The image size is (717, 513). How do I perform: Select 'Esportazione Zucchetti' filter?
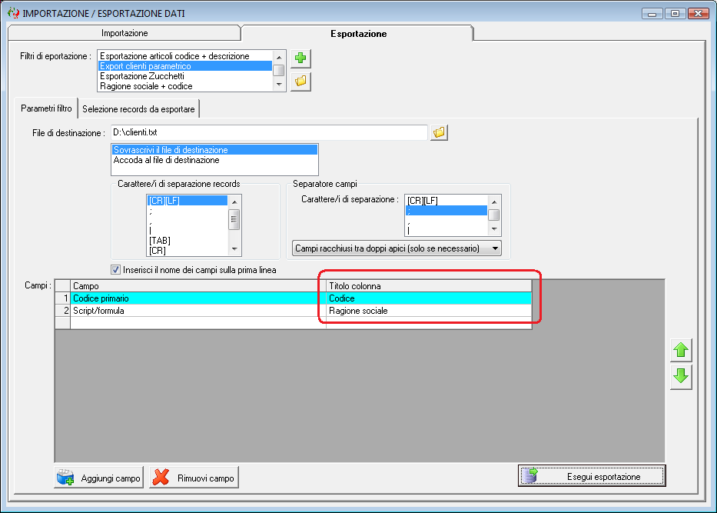point(185,76)
